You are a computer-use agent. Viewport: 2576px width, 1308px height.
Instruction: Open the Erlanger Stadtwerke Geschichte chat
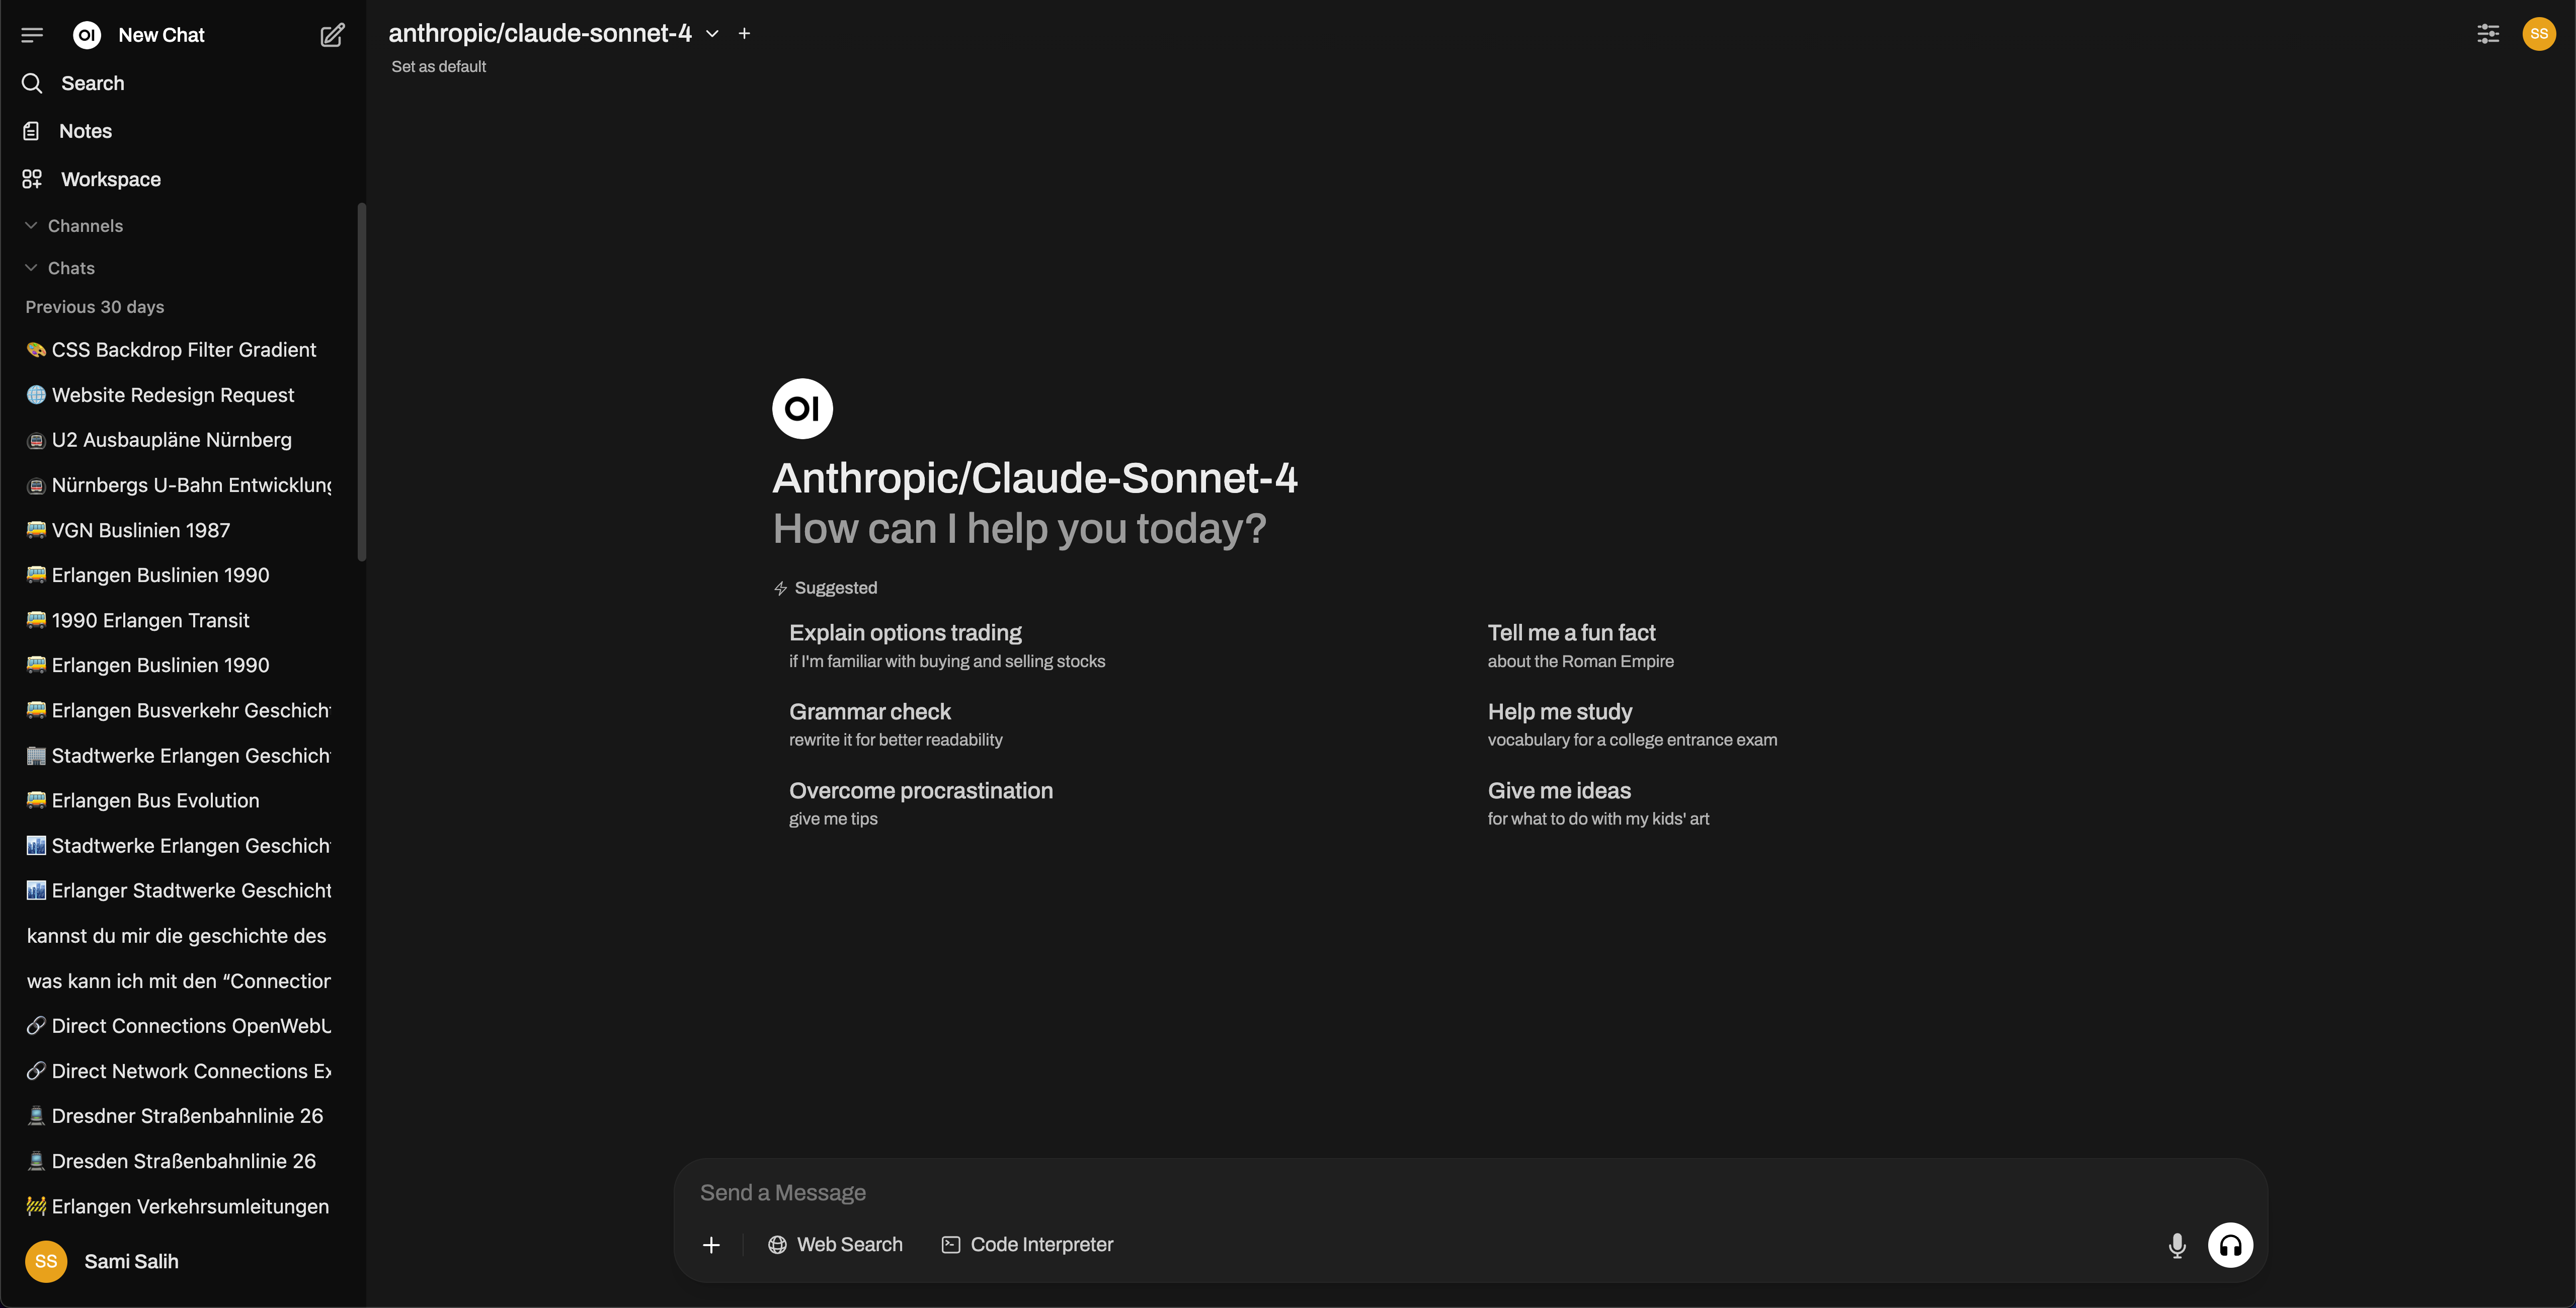pyautogui.click(x=178, y=891)
